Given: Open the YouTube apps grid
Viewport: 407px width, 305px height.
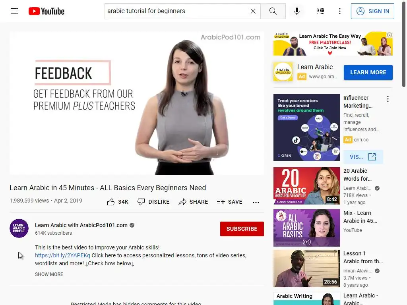Looking at the screenshot, I should click(x=321, y=11).
